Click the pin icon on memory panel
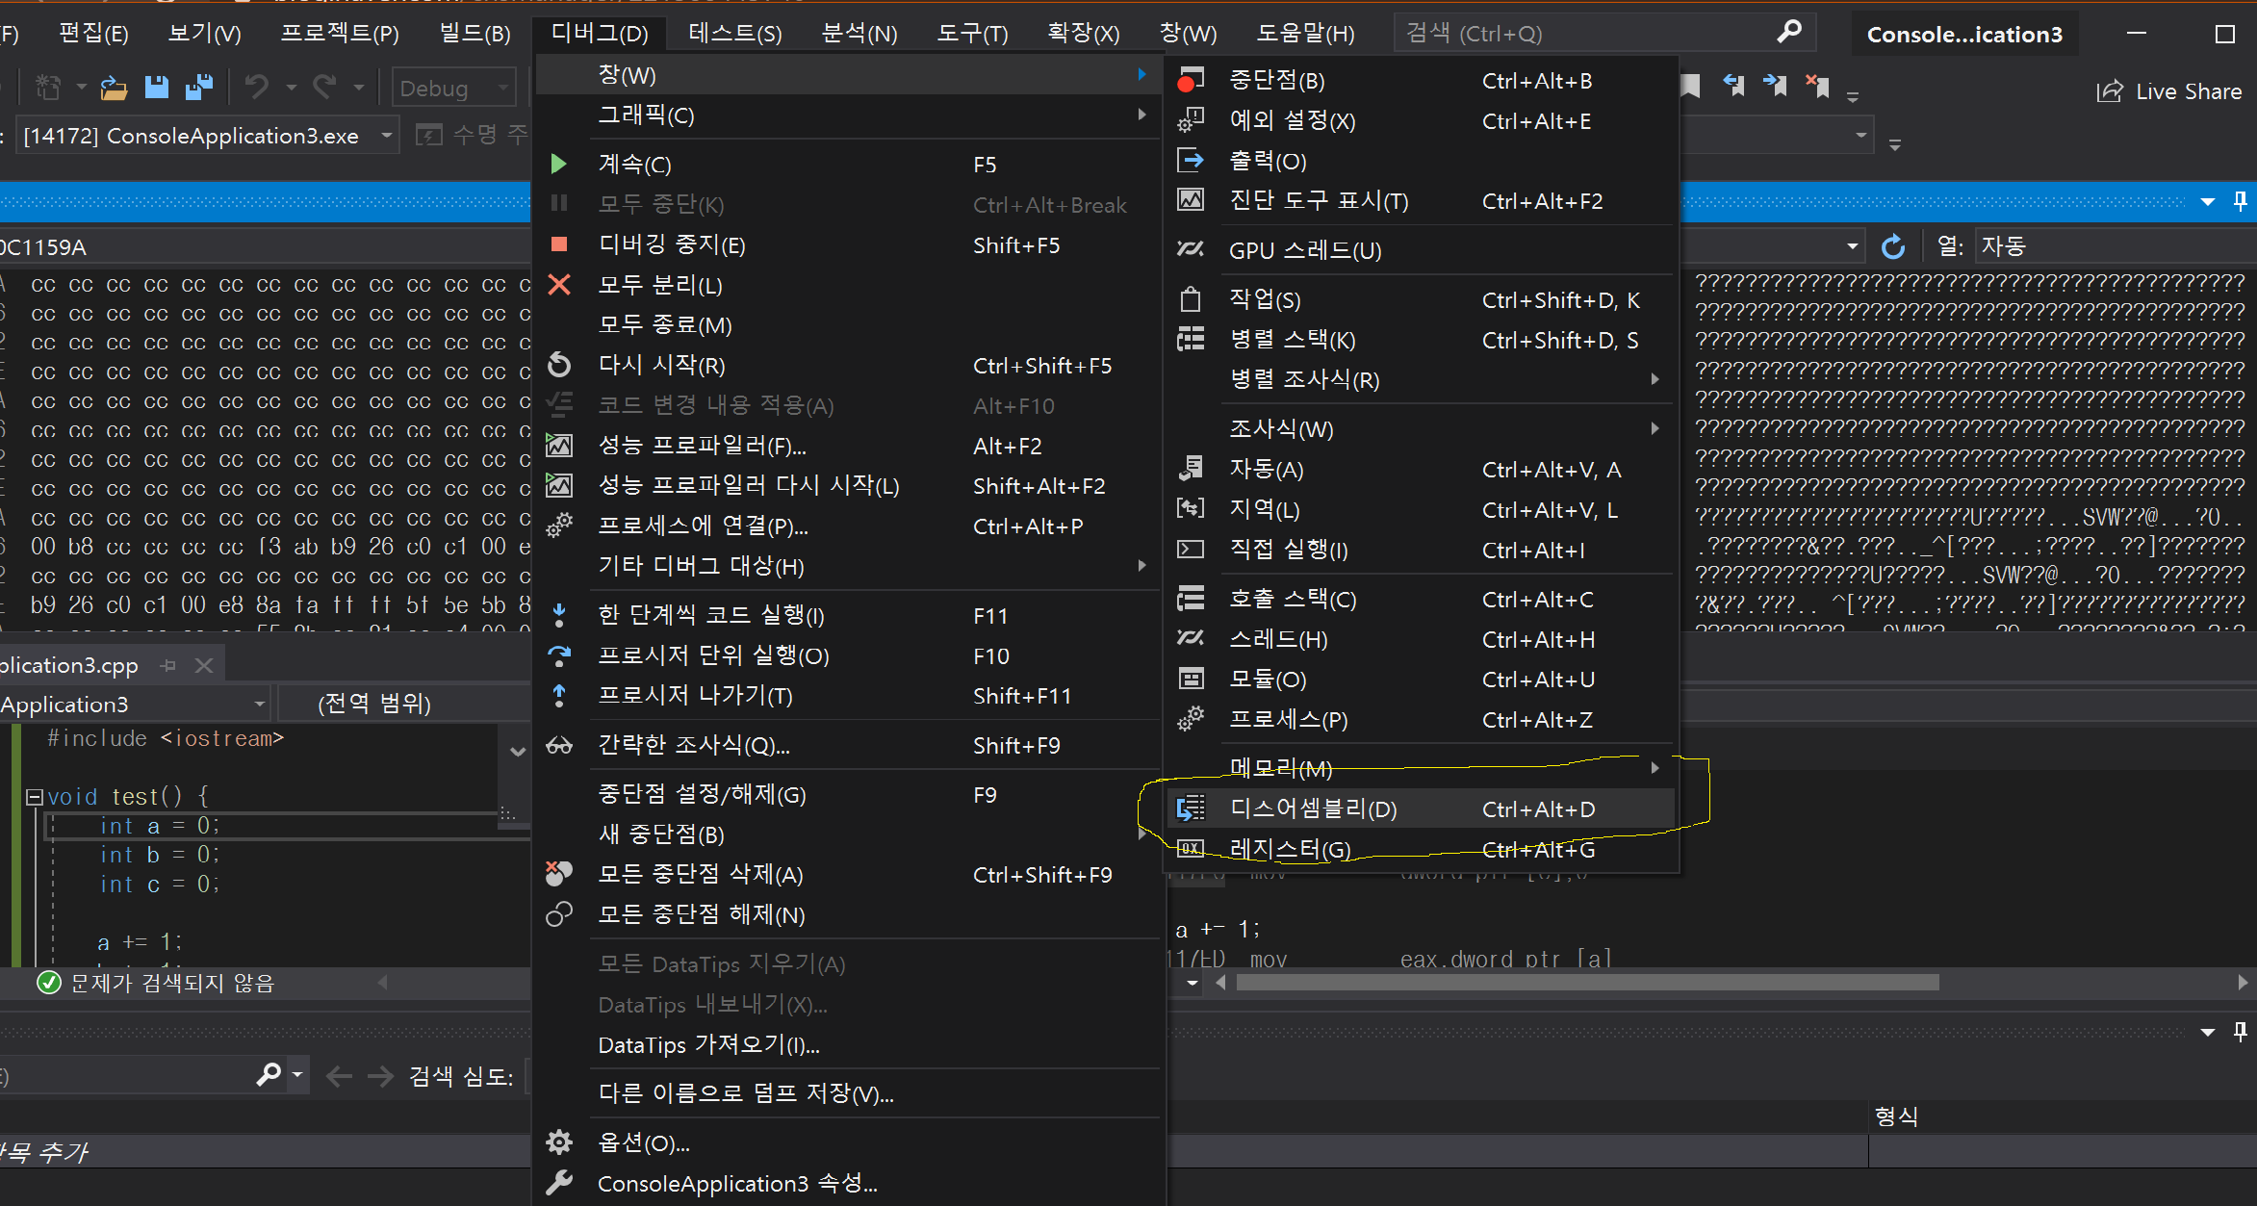2257x1206 pixels. pyautogui.click(x=2240, y=201)
